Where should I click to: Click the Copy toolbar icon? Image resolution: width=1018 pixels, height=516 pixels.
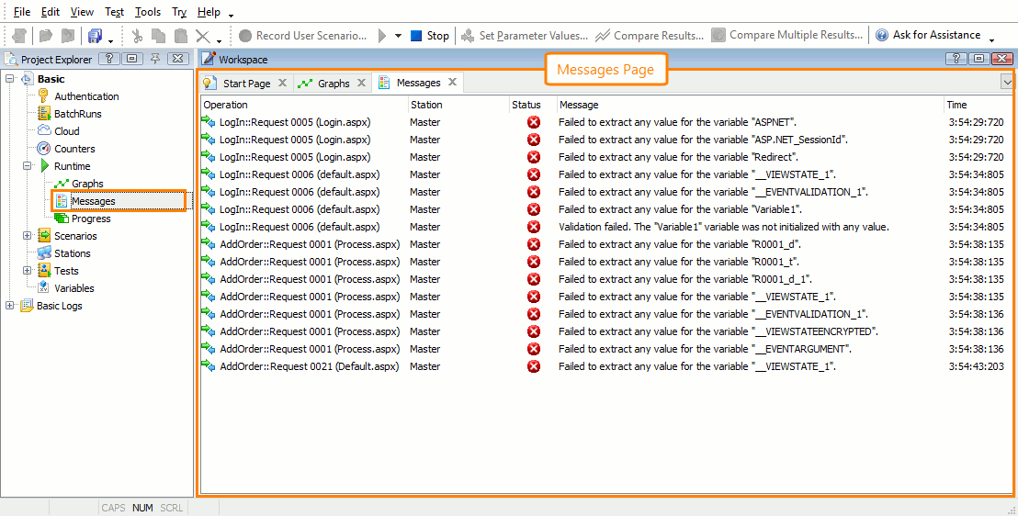[158, 36]
